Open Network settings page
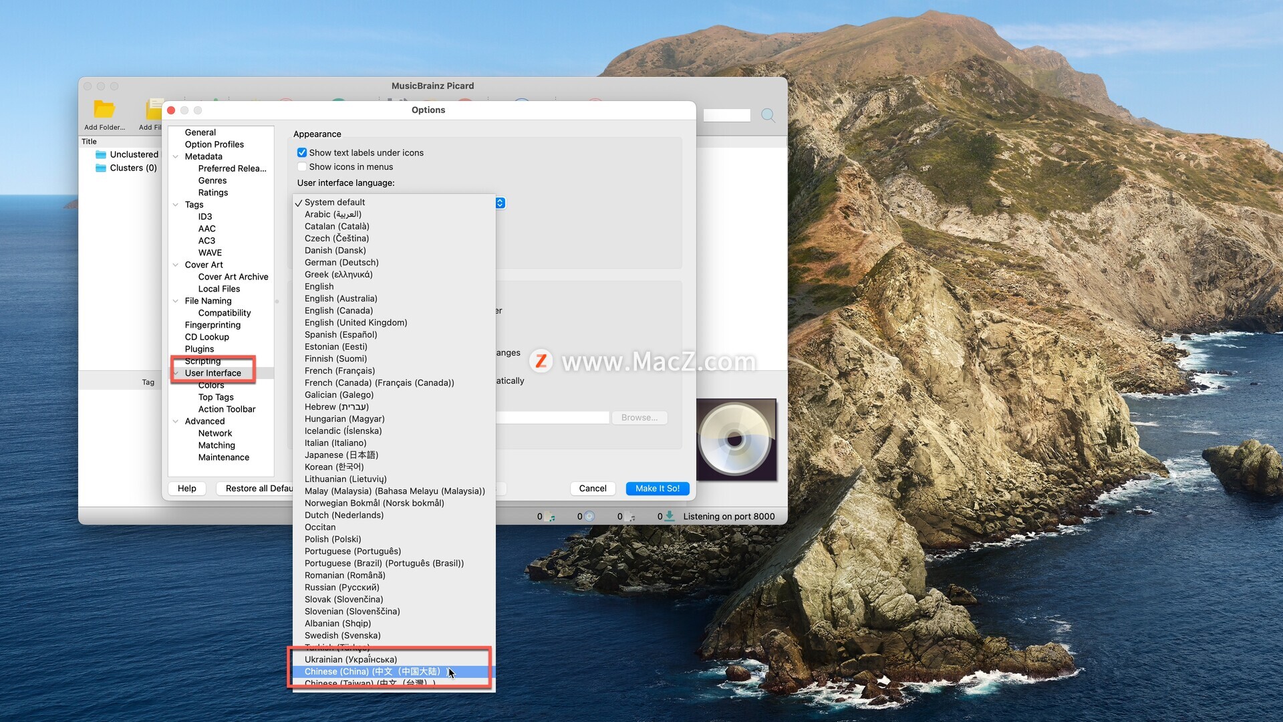1283x722 pixels. coord(215,433)
